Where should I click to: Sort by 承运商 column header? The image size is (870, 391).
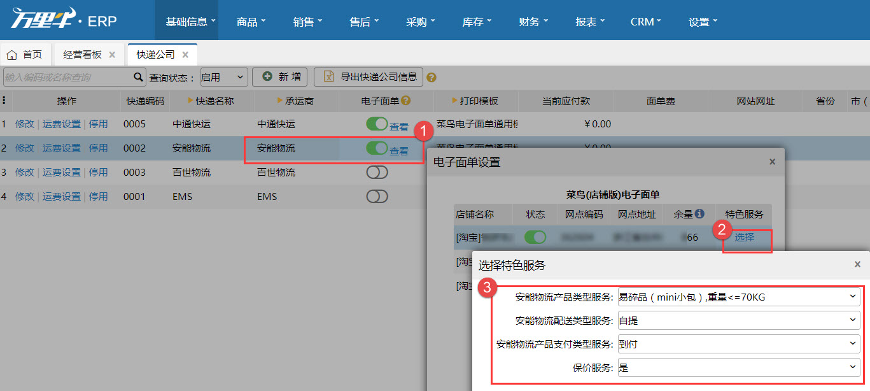coord(296,101)
